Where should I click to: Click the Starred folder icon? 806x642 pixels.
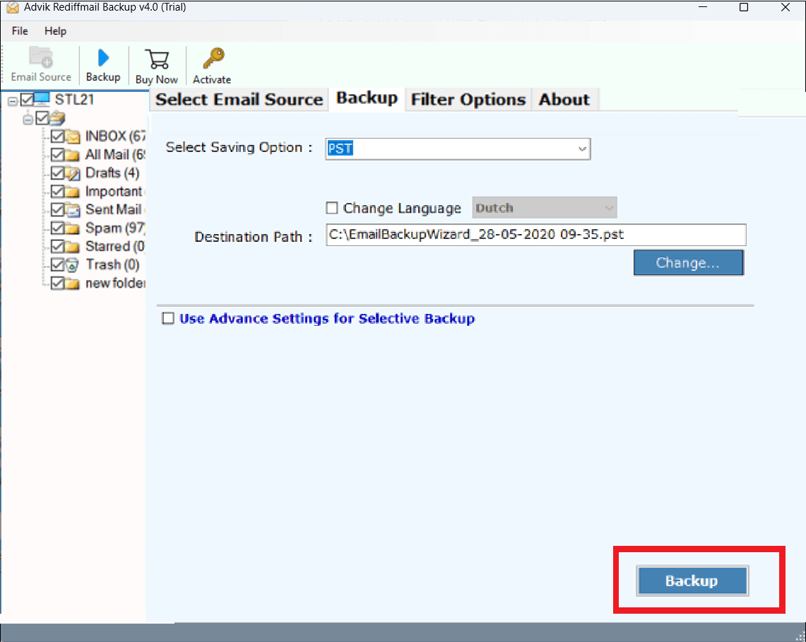pos(73,247)
